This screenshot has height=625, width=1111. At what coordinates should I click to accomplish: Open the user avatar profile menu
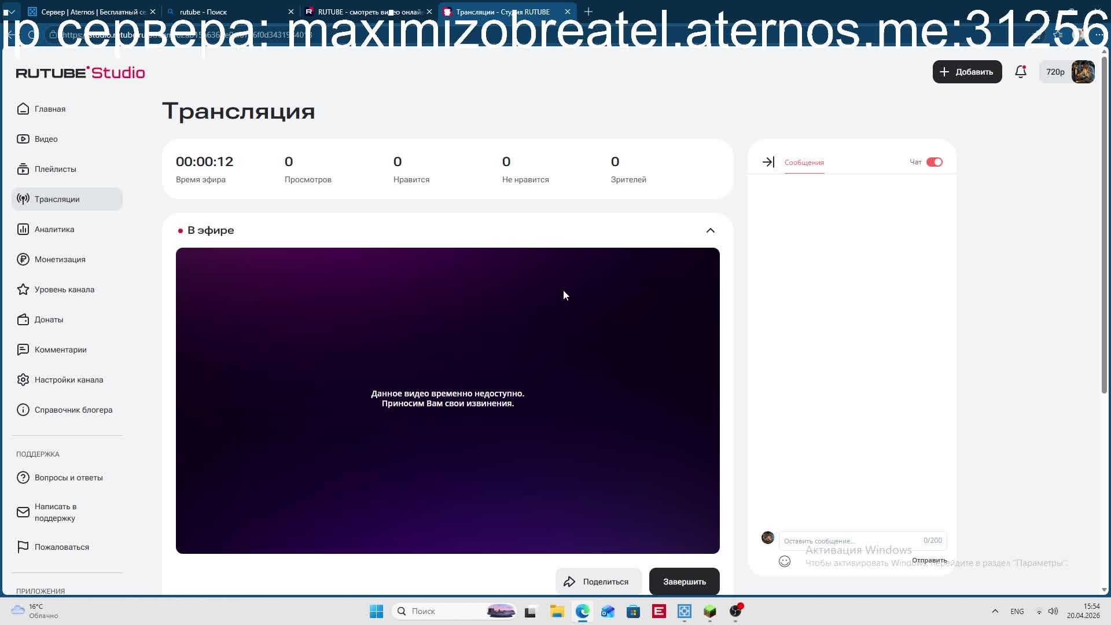click(1083, 72)
